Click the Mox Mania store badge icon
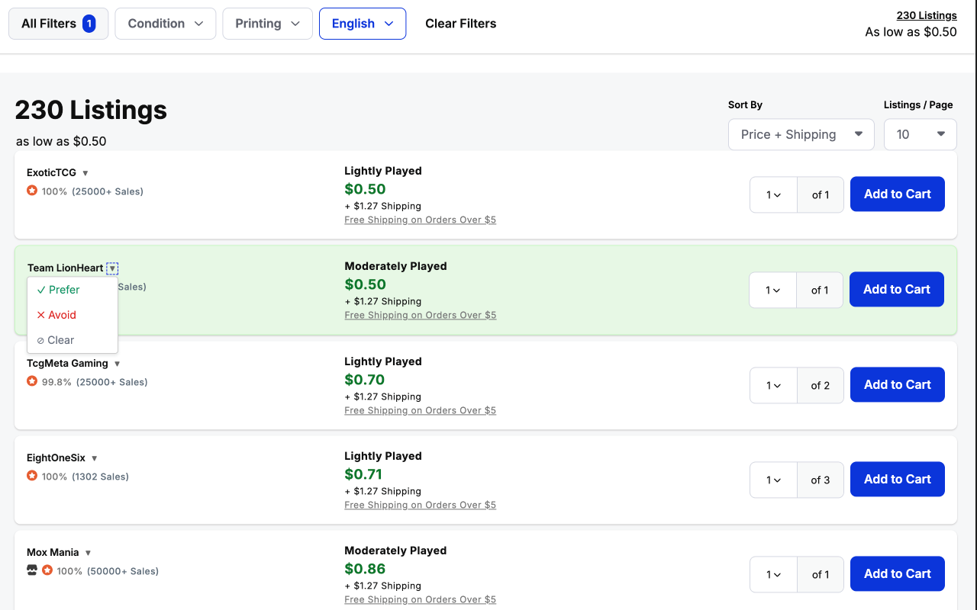 click(x=32, y=570)
